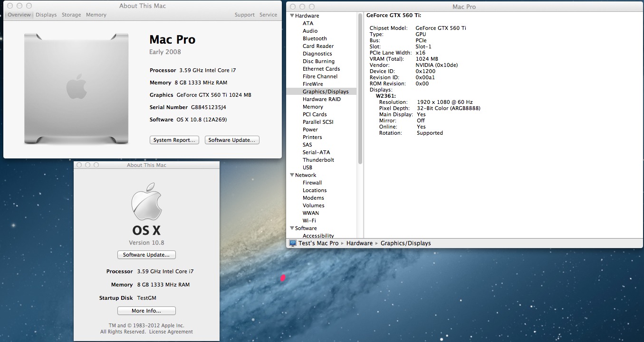Image resolution: width=644 pixels, height=342 pixels.
Task: Click the sidebar vertical scrollbar
Action: (x=360, y=88)
